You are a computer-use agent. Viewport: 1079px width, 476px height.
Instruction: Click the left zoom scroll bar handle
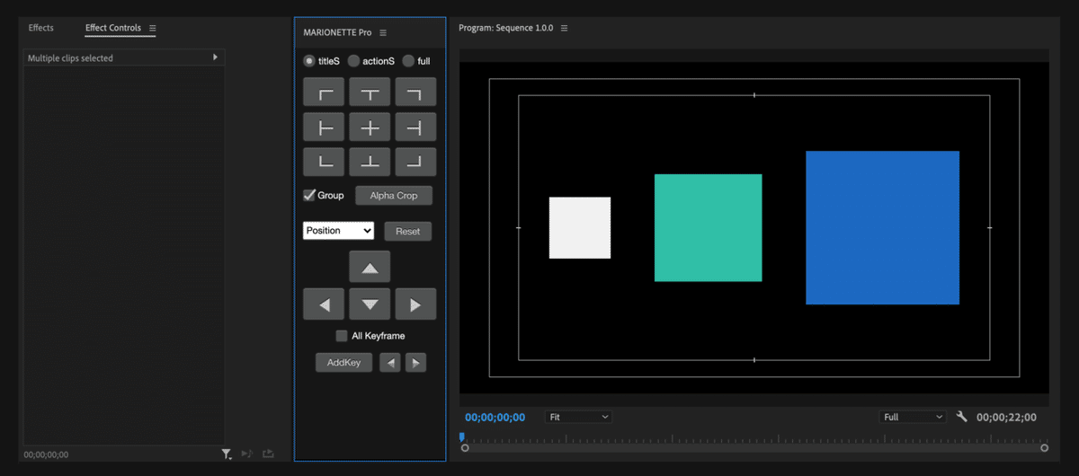[x=465, y=447]
